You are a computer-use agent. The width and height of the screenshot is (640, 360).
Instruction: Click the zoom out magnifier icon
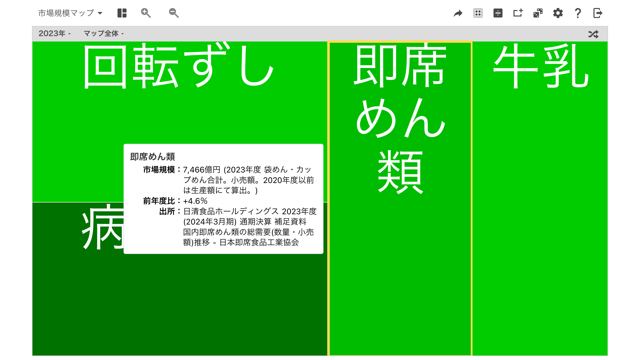pos(174,13)
